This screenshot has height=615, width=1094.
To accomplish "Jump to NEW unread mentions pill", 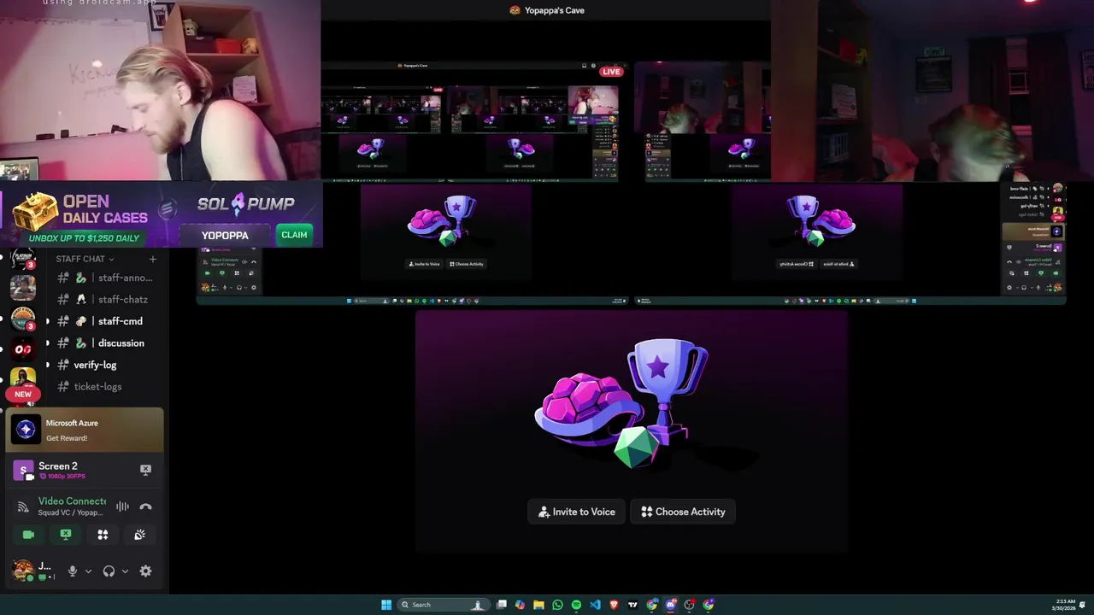I will 23,395.
